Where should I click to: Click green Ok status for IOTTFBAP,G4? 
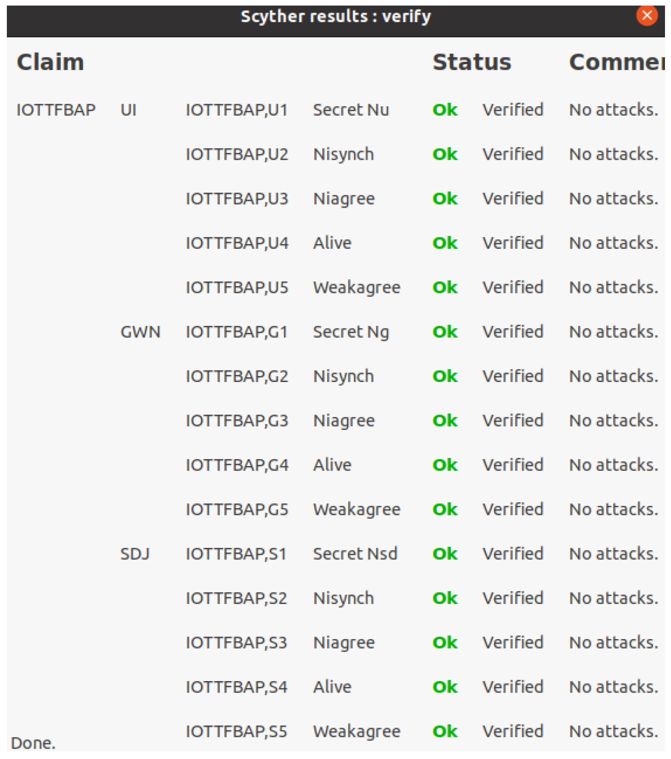[x=445, y=465]
